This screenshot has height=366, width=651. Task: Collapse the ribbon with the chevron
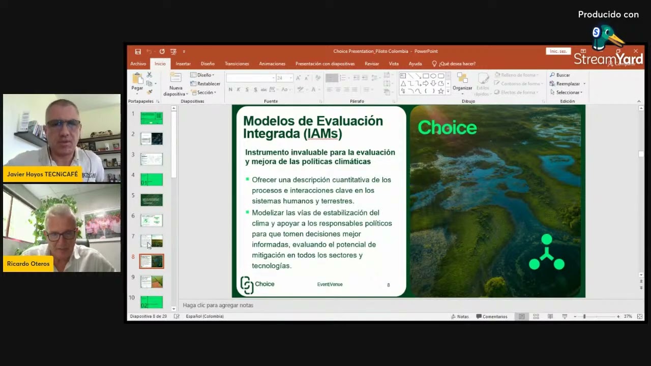(639, 101)
